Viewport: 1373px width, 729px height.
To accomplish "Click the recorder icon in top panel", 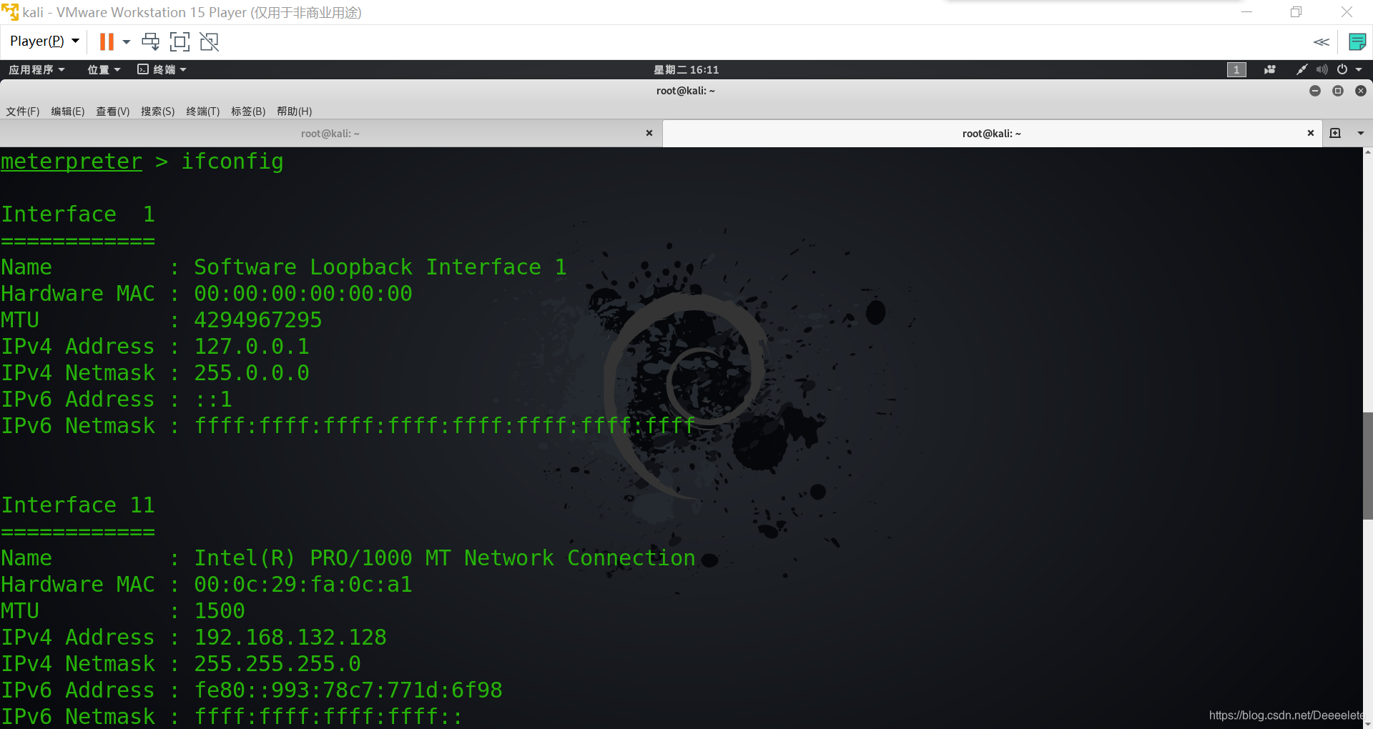I will click(x=1270, y=69).
